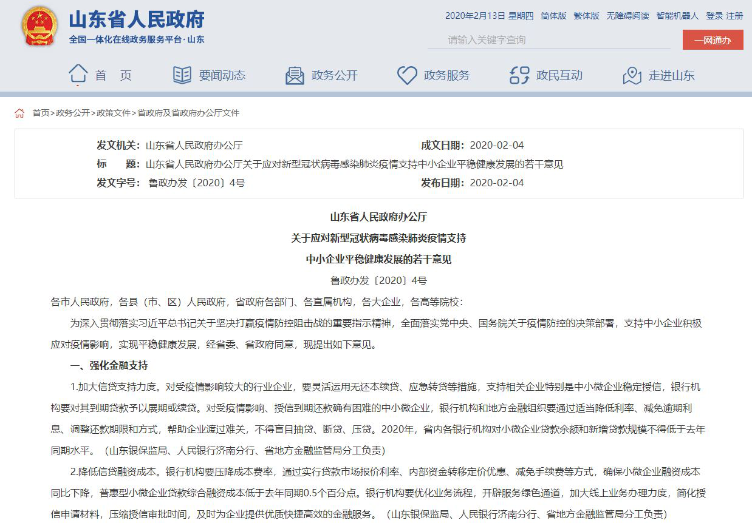Click the 注册 link
Screen dimensions: 752x523
pos(734,16)
